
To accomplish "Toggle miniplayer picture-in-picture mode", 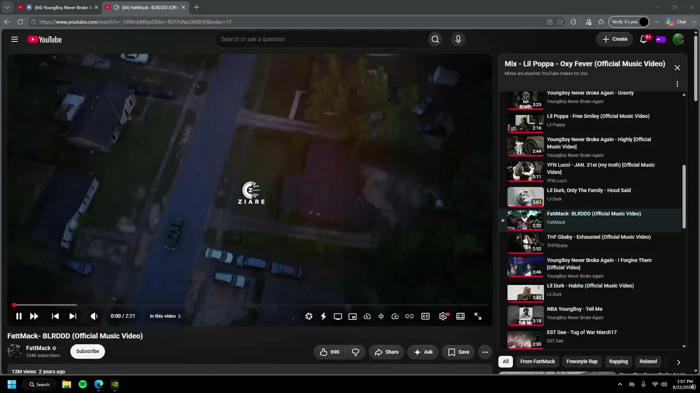I will 353,316.
